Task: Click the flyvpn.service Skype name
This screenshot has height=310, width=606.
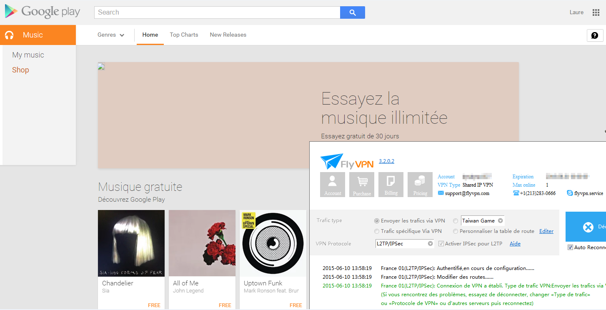Action: 588,193
